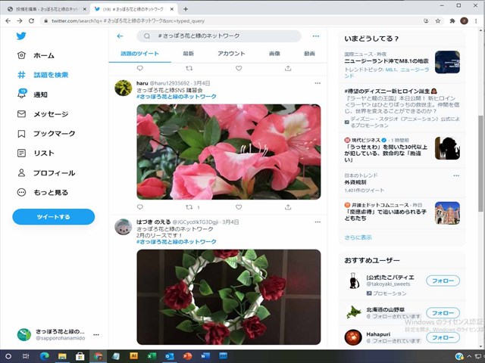Retweet haru's flower tweet
The width and height of the screenshot is (485, 363).
point(189,206)
